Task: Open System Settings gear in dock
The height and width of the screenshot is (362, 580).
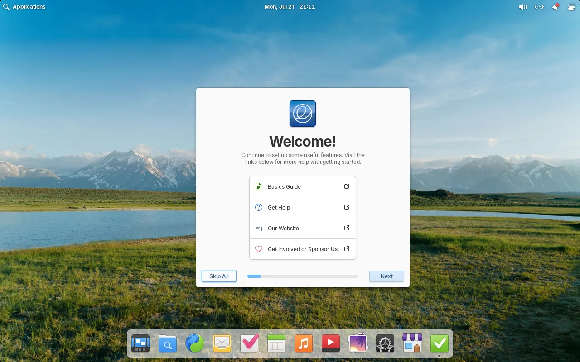Action: pyautogui.click(x=385, y=344)
